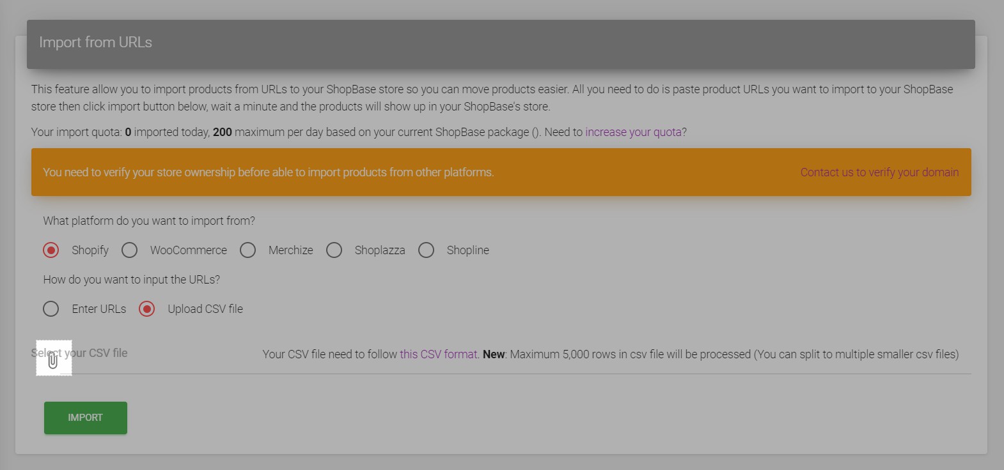This screenshot has height=470, width=1004.
Task: Click the platform question label text
Action: 149,221
